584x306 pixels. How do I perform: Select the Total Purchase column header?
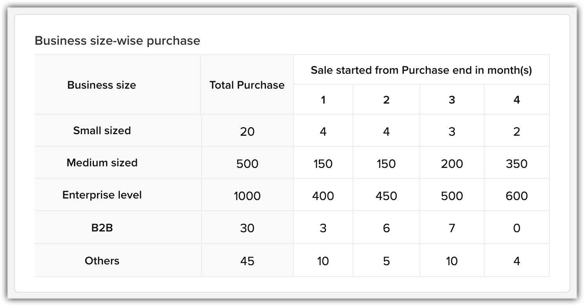[x=247, y=85]
